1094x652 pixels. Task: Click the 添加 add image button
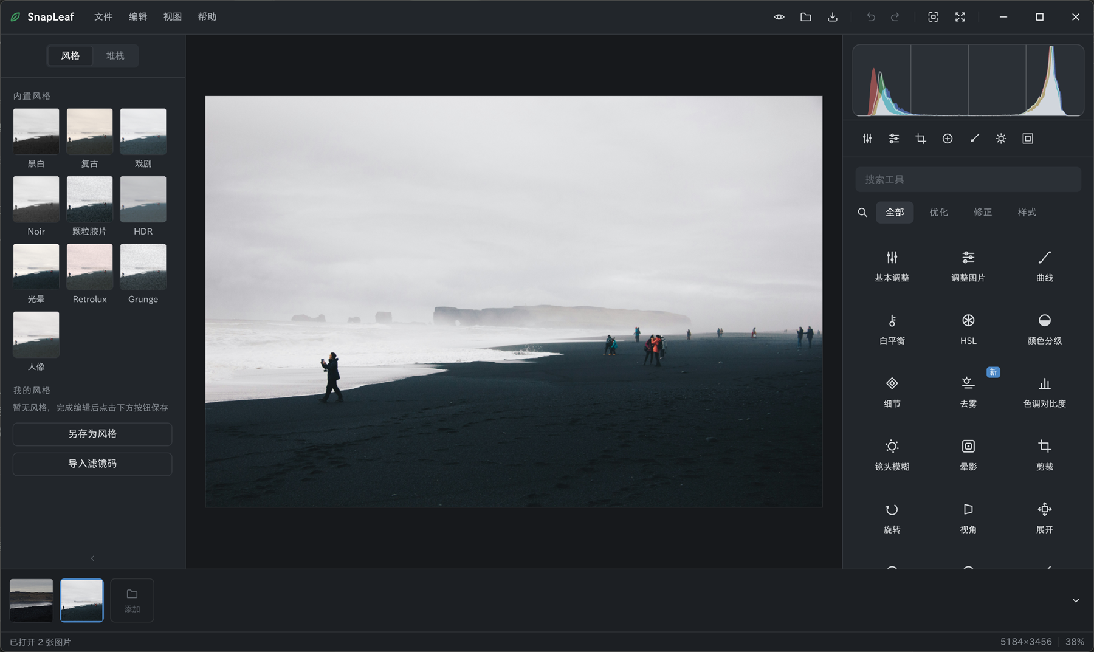(x=132, y=600)
